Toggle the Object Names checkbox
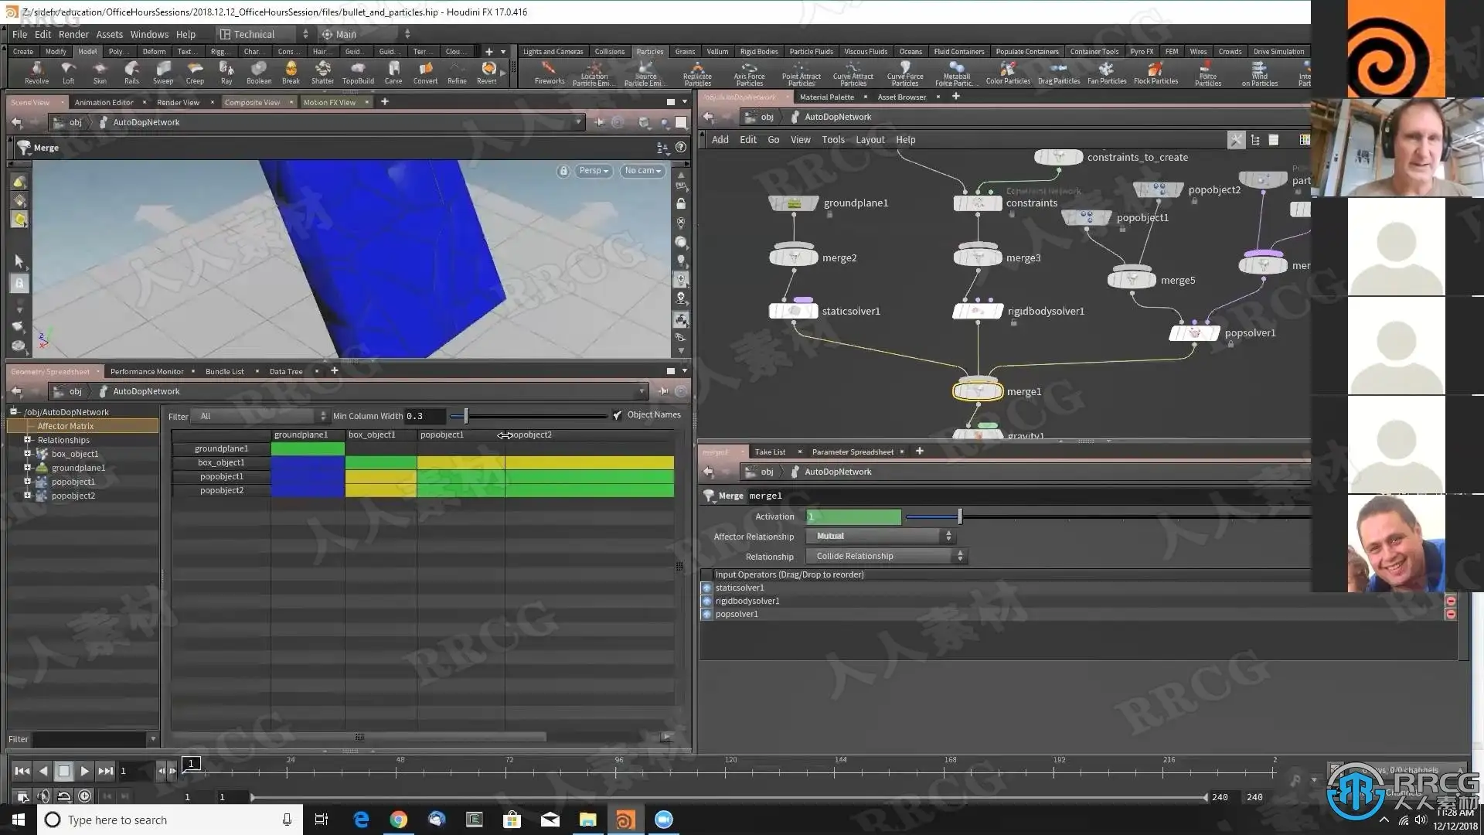Viewport: 1484px width, 835px height. 618,415
